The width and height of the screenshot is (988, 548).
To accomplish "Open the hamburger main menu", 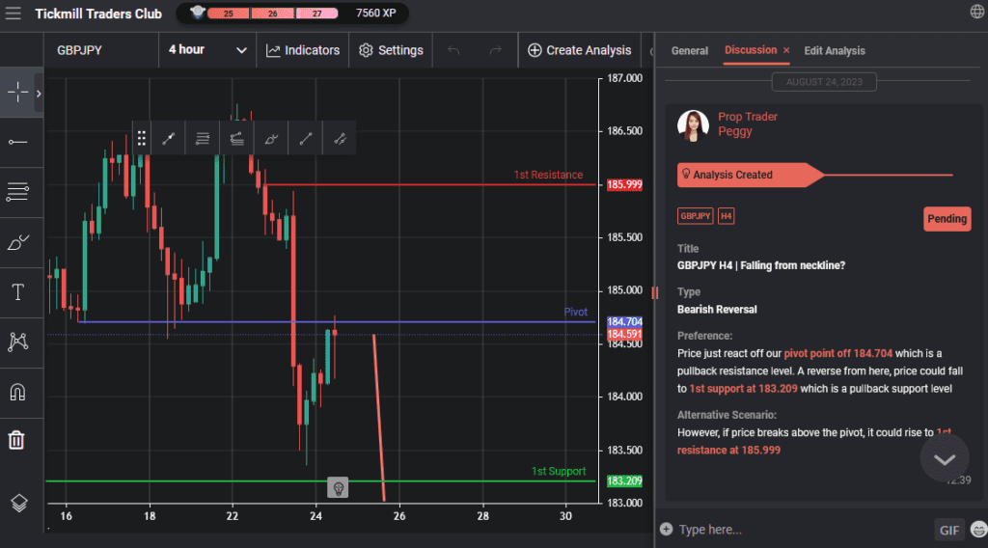I will click(14, 14).
